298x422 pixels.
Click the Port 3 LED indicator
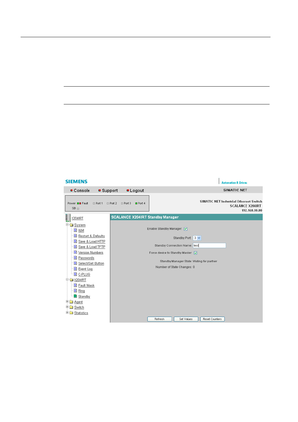click(x=122, y=203)
